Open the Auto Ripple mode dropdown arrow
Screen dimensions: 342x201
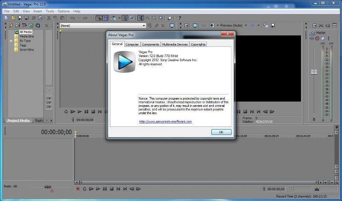(119, 18)
